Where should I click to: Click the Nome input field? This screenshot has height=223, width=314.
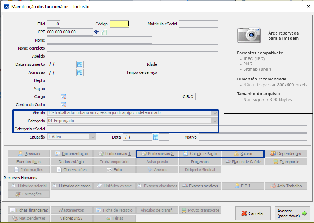click(x=100, y=40)
